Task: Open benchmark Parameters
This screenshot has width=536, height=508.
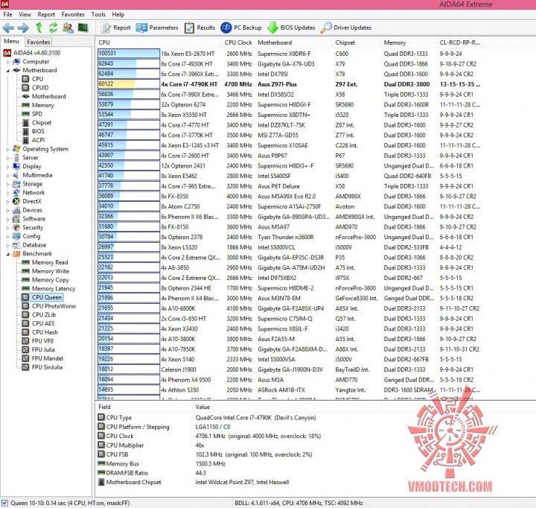Action: (157, 28)
